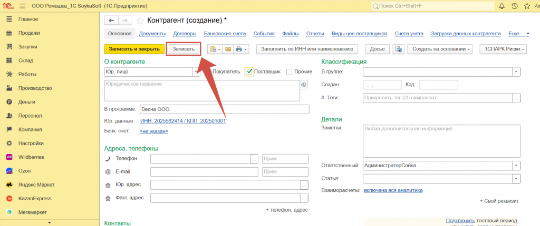The image size is (540, 226).
Task: Open the Создать на основании dropdown
Action: pyautogui.click(x=441, y=49)
